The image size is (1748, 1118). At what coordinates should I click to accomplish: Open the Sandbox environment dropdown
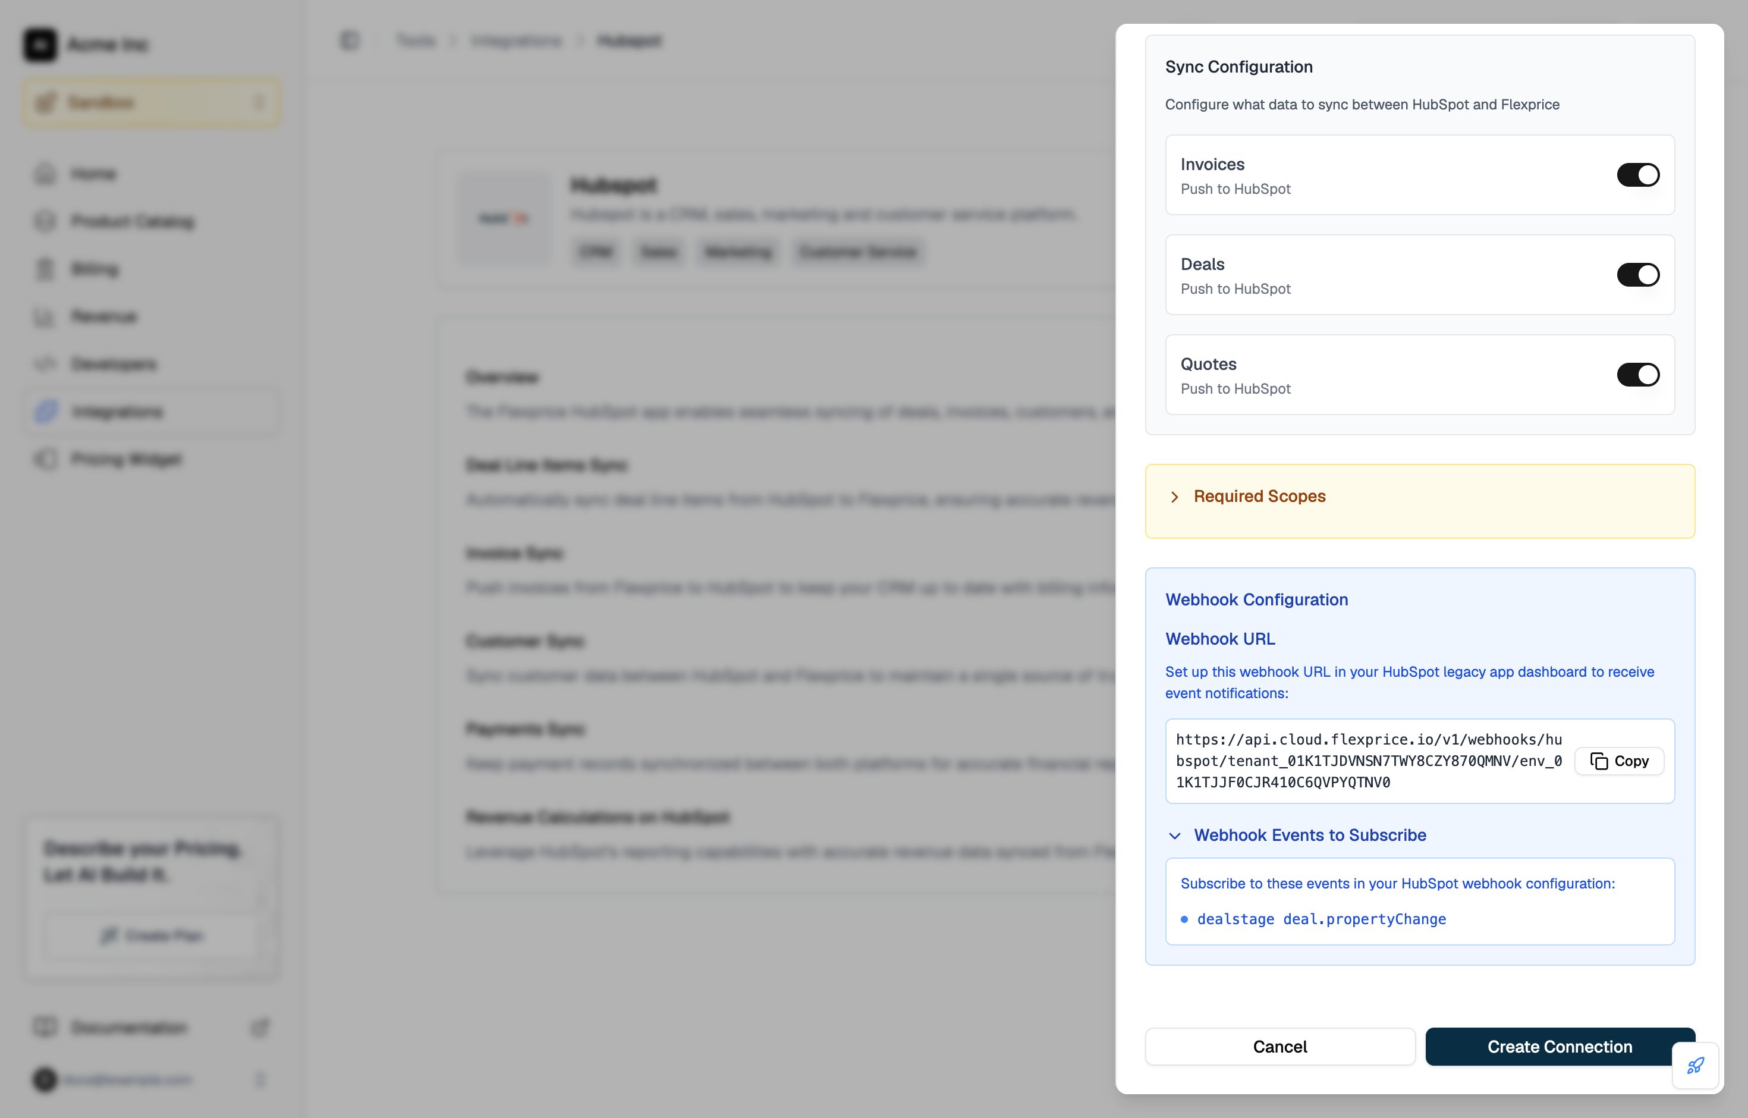[x=151, y=102]
